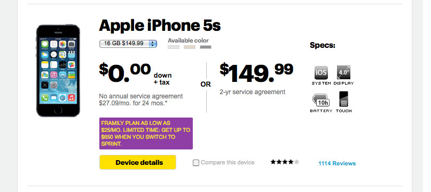Click the touch keyboard spec icon
Viewport: 431px width, 192px height.
343,99
